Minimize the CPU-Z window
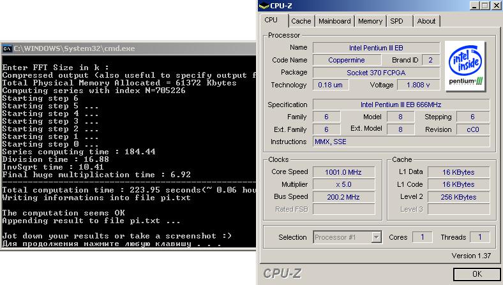This screenshot has width=503, height=285. coord(475,6)
